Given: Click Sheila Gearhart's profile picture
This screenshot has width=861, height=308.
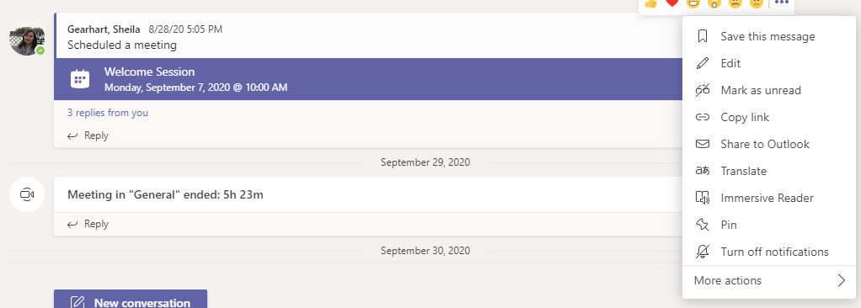Looking at the screenshot, I should pyautogui.click(x=27, y=39).
